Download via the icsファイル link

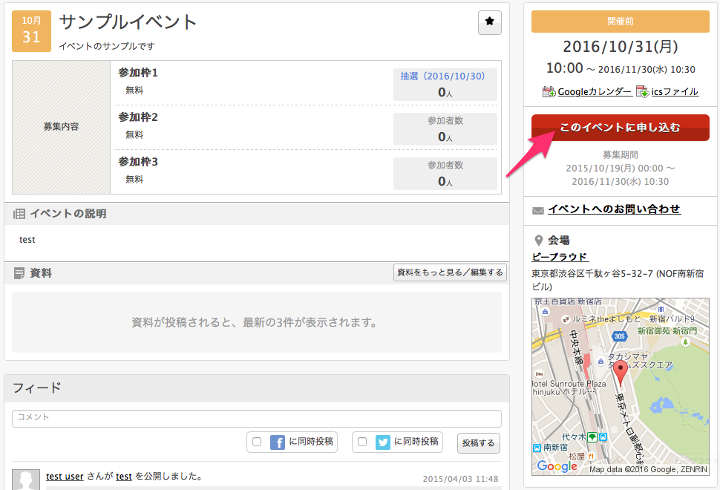pos(675,92)
